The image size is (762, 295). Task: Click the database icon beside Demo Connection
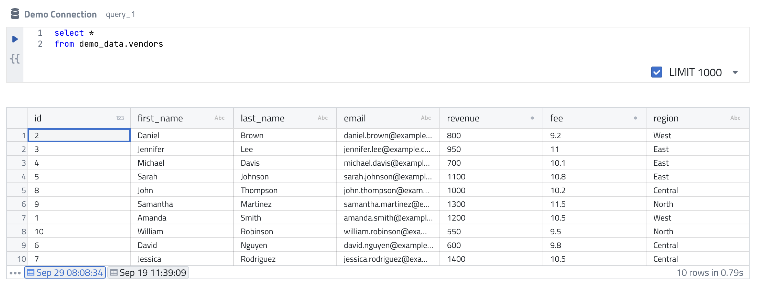pos(15,14)
